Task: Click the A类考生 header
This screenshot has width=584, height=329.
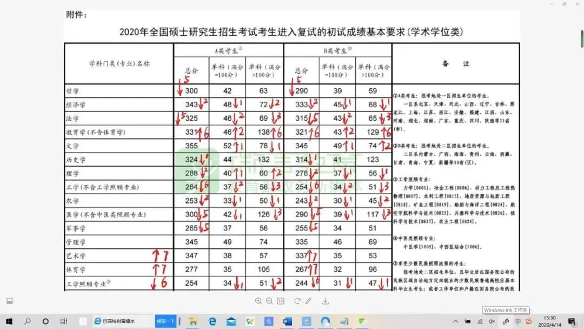Action: tap(228, 50)
